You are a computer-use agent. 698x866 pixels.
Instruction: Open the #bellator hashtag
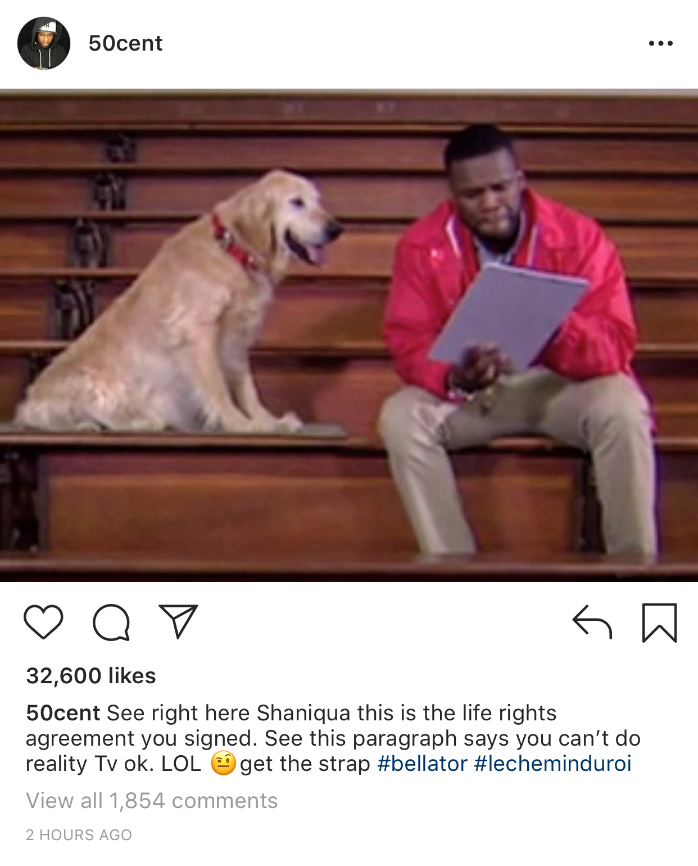pos(422,764)
